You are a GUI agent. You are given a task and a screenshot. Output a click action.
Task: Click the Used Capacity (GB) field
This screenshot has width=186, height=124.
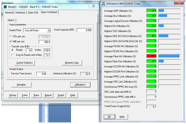point(84,30)
